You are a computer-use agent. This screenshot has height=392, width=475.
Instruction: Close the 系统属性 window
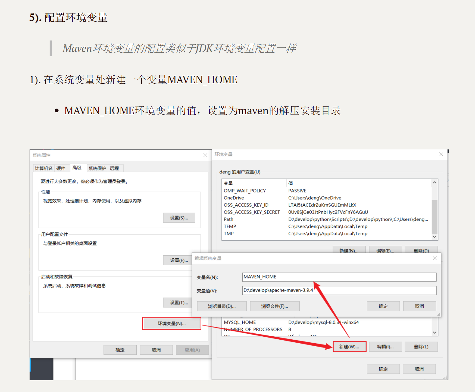(205, 155)
